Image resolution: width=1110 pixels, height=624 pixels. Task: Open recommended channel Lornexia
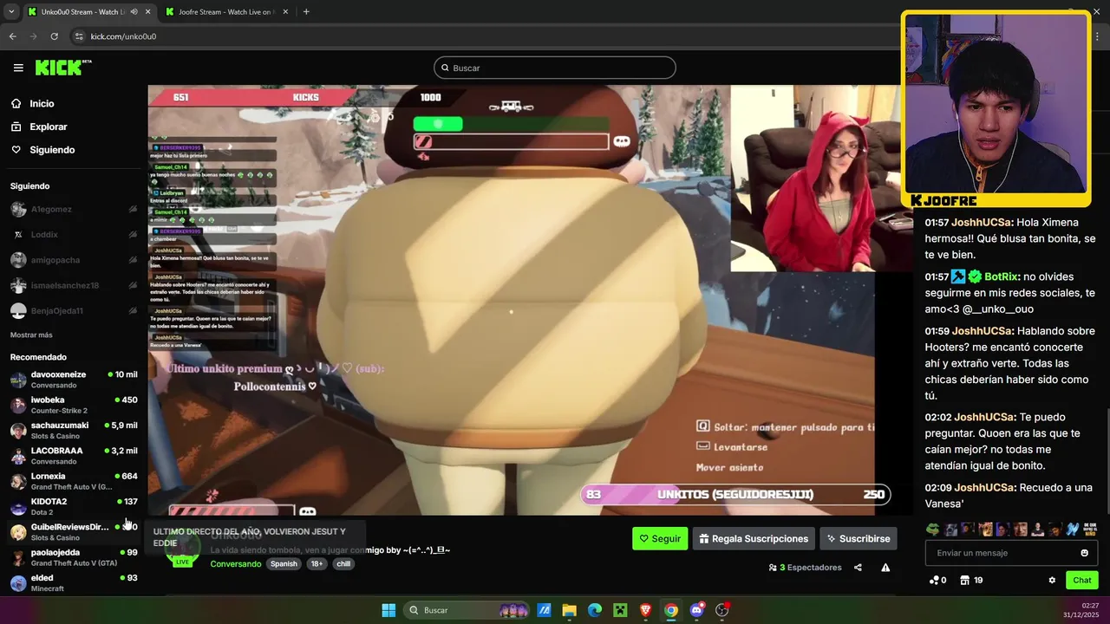[x=73, y=481]
